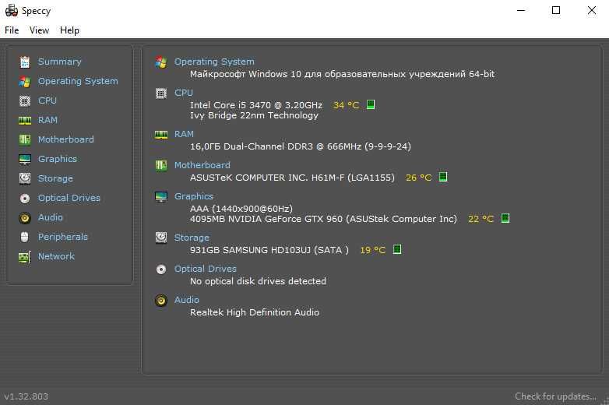Screen dimensions: 609x405
Task: Click the Storage drive icon in sidebar
Action: click(x=25, y=178)
